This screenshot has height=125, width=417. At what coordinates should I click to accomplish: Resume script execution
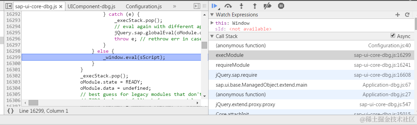pos(214,6)
